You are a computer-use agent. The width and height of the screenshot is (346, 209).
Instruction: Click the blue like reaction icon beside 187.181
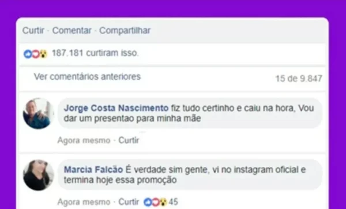pyautogui.click(x=28, y=54)
